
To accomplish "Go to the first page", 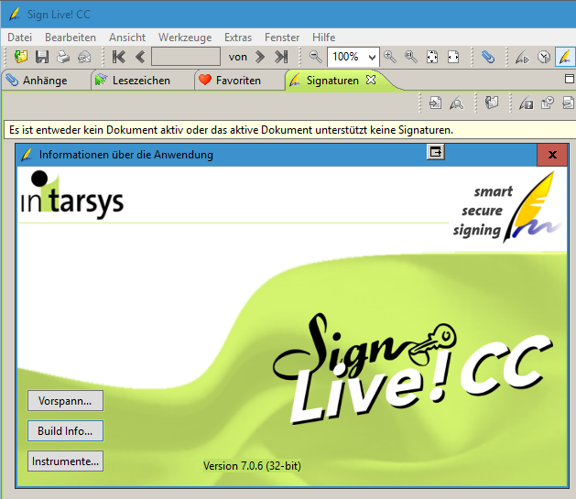I will coord(119,57).
